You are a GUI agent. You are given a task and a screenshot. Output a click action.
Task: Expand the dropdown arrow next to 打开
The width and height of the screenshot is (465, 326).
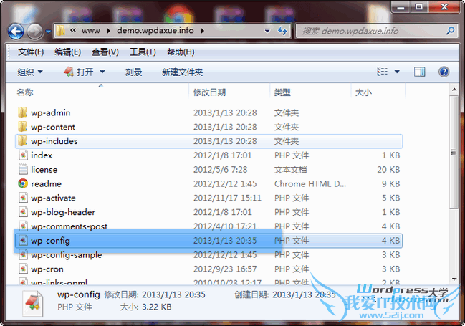(x=102, y=72)
